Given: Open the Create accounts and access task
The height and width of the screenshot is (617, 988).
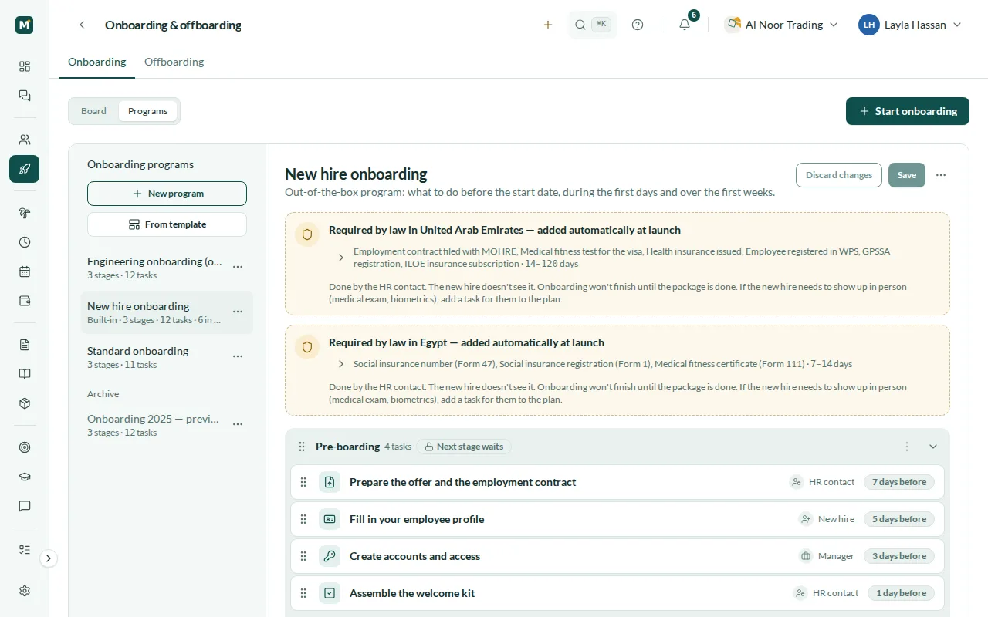Looking at the screenshot, I should point(617,556).
